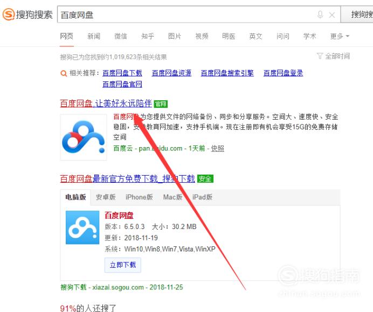Open the 问问 tab
The height and width of the screenshot is (312, 373).
pyautogui.click(x=283, y=37)
